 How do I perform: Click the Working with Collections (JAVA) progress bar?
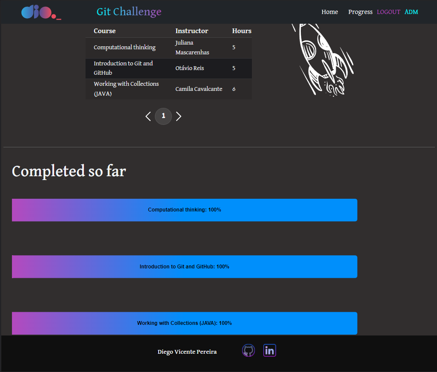click(185, 323)
